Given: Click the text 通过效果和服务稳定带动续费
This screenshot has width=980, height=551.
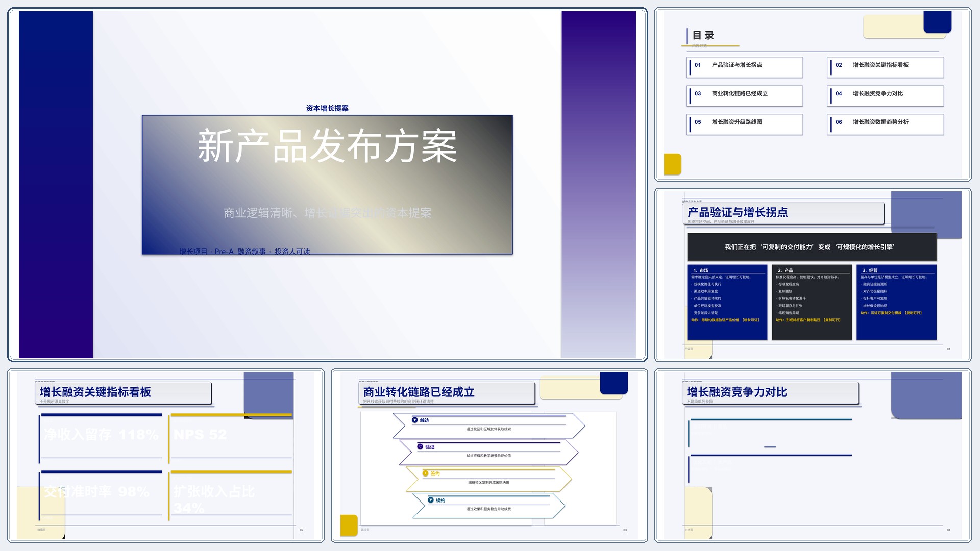Looking at the screenshot, I should click(488, 509).
